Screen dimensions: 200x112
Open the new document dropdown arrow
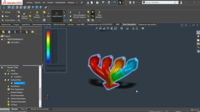94,2
